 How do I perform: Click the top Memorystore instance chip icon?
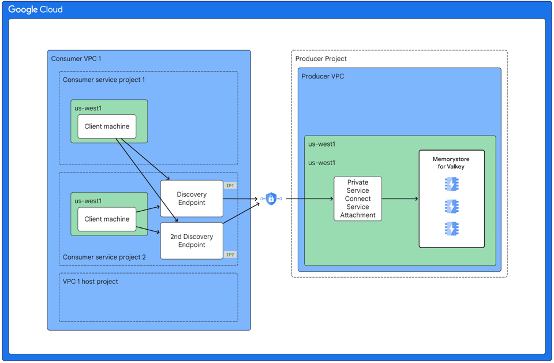coord(451,184)
